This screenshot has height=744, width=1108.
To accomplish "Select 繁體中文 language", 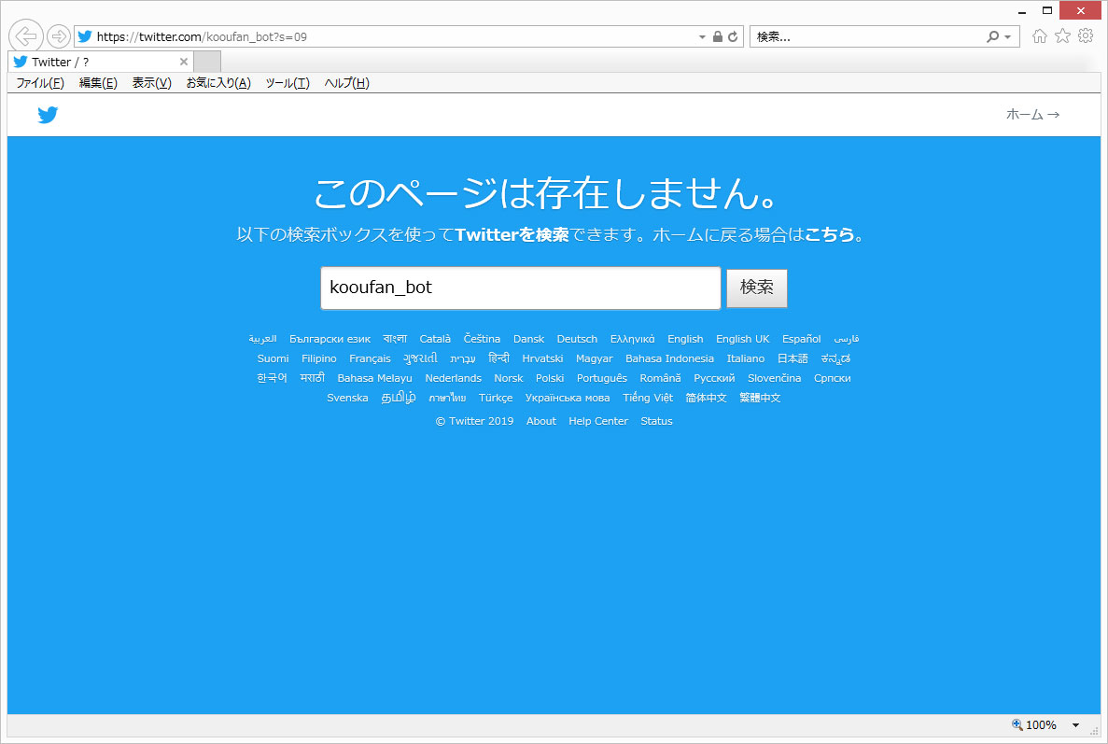I will click(x=760, y=398).
